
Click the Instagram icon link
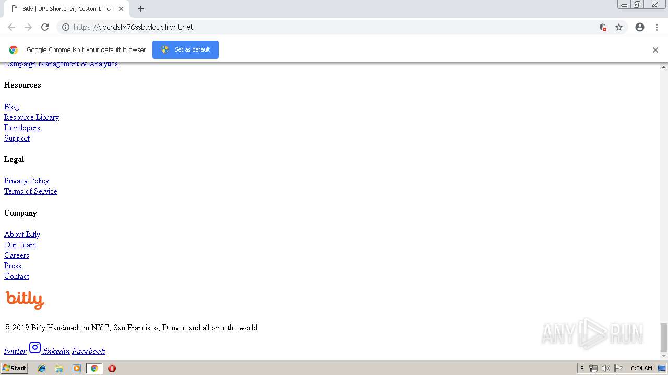(35, 347)
